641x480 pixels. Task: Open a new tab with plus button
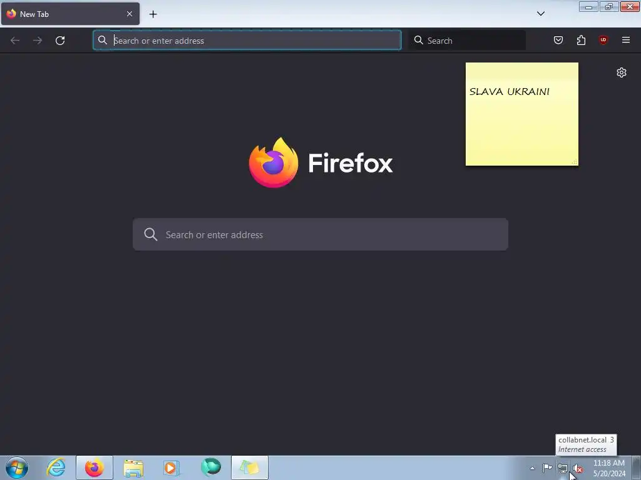[x=153, y=14]
